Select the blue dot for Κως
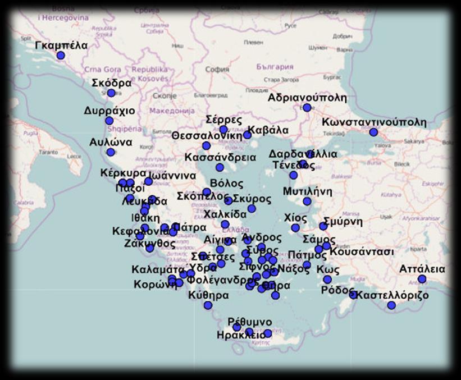Image resolution: width=461 pixels, height=380 pixels. click(327, 280)
